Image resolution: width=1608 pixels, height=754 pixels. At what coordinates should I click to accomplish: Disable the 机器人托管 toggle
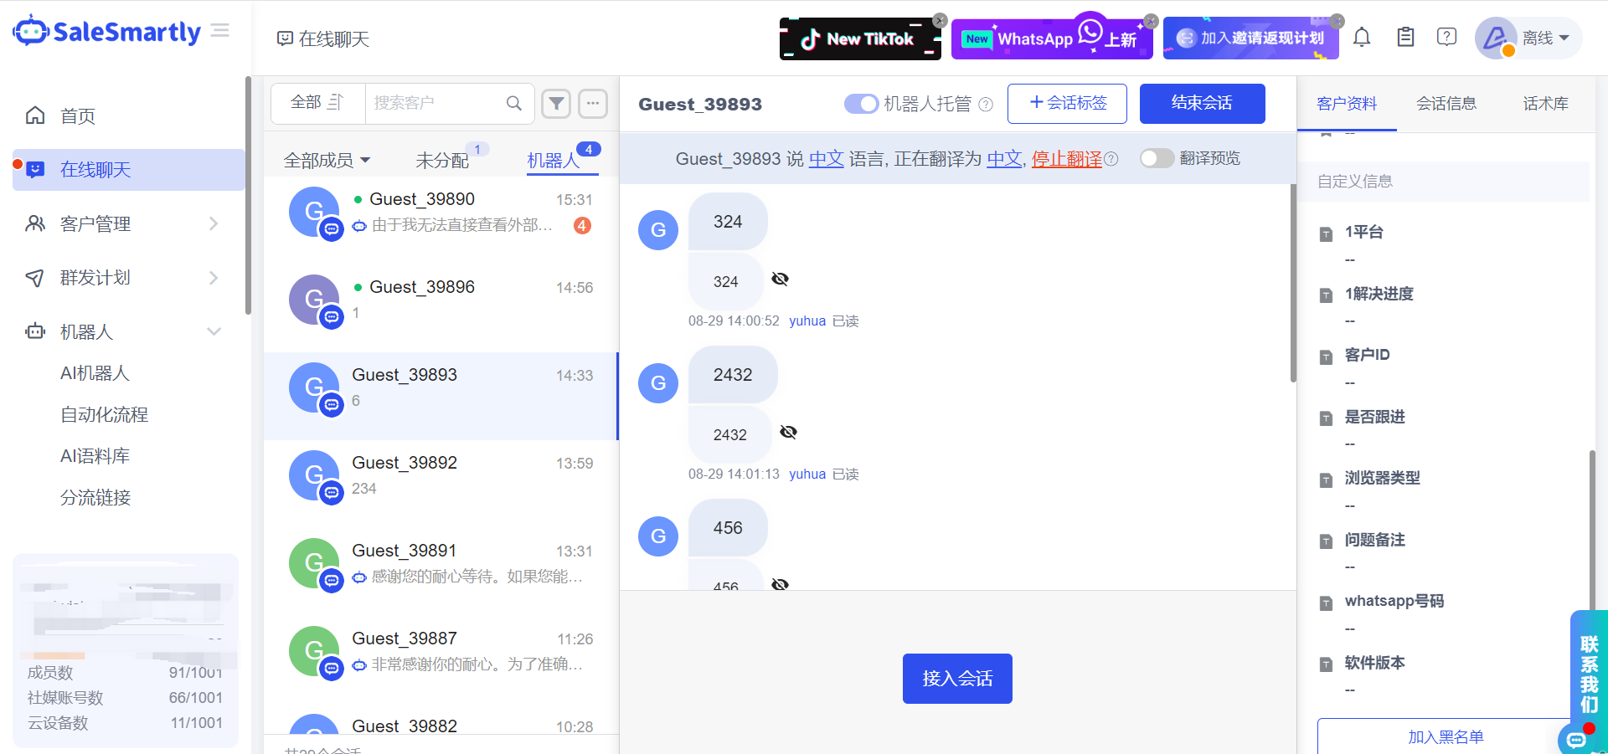[861, 104]
